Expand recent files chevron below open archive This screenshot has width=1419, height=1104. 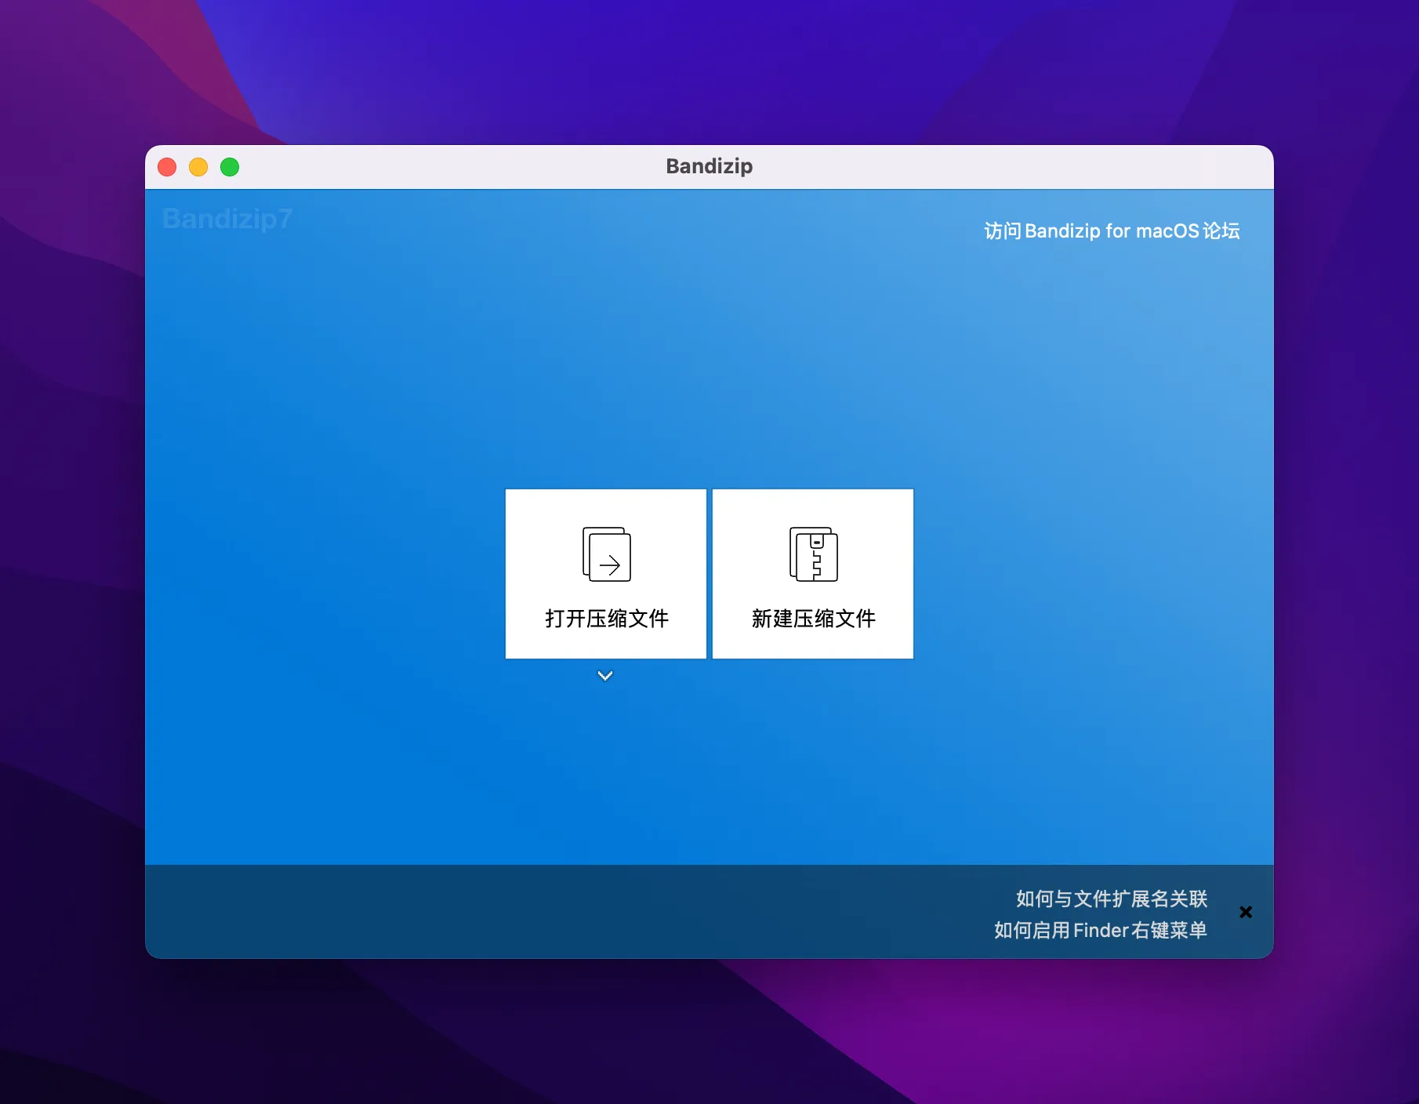[x=605, y=675]
